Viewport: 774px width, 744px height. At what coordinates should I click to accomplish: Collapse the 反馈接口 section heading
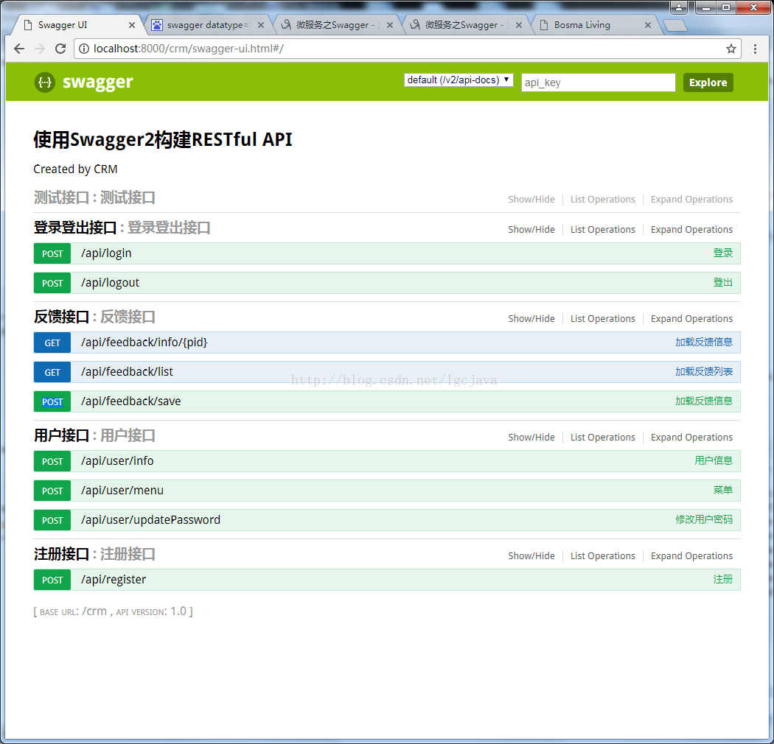pos(94,317)
